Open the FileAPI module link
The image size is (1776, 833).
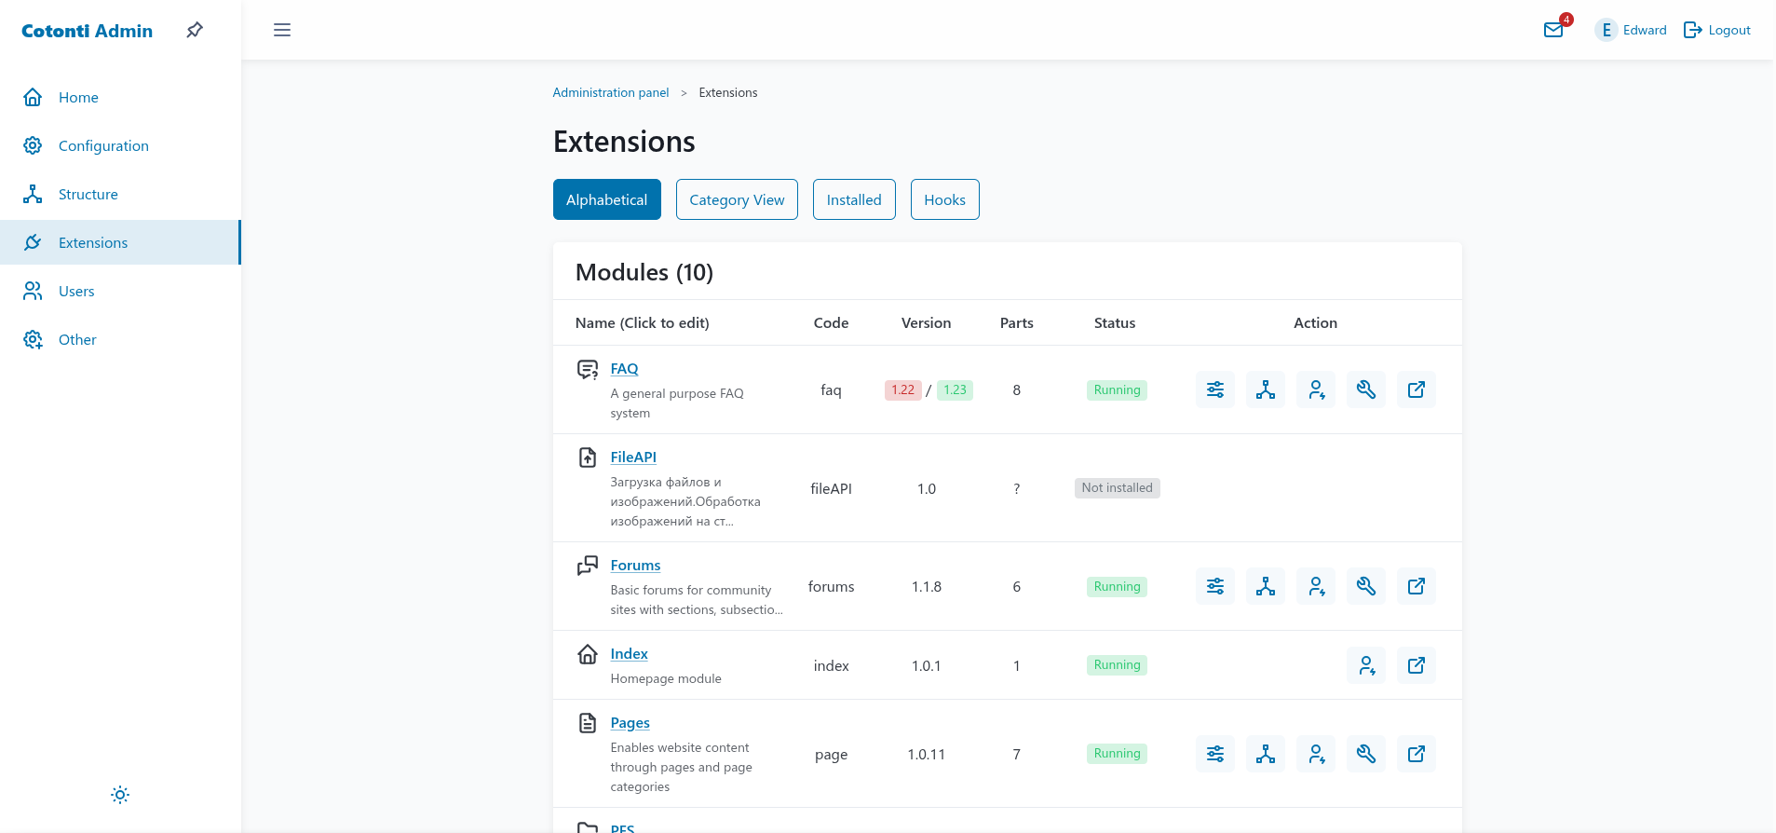(x=633, y=457)
